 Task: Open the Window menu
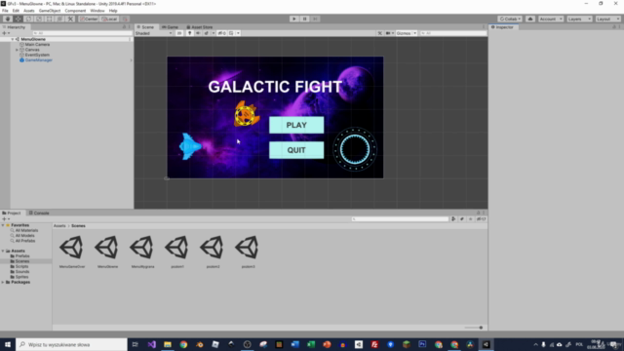click(97, 11)
